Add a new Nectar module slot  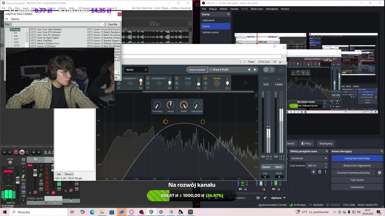(x=245, y=83)
